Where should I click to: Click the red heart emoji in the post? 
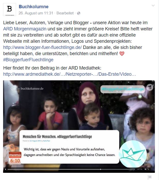(x=122, y=54)
